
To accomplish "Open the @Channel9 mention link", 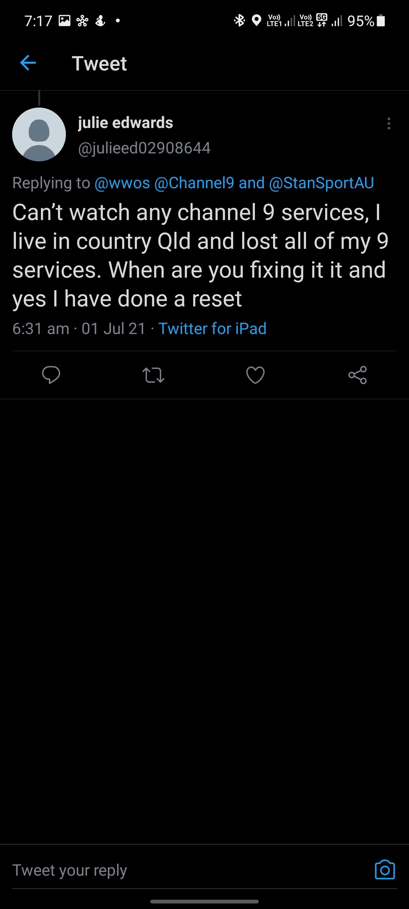I will 194,183.
